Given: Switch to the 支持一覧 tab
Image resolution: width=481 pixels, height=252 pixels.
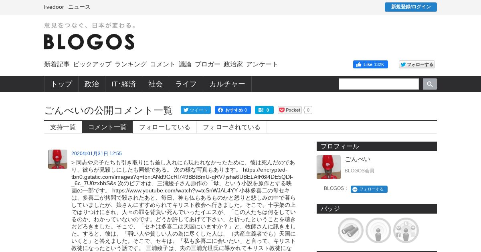Looking at the screenshot, I should click(63, 127).
